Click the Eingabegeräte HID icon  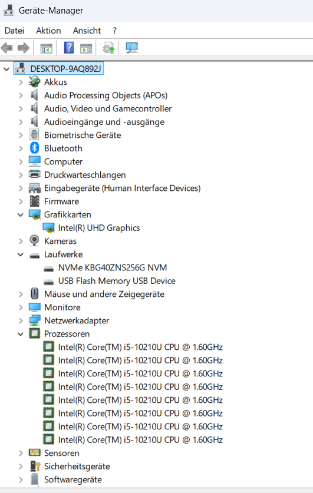click(34, 188)
